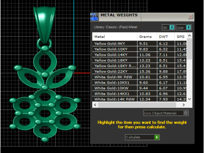This screenshot has height=153, width=204.
Task: Select the Yellow Gold:9KY row
Action: pos(139,43)
